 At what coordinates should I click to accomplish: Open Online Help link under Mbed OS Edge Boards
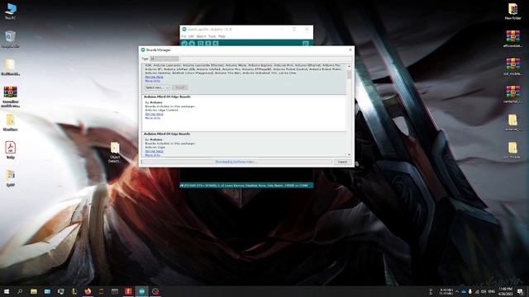pos(155,114)
